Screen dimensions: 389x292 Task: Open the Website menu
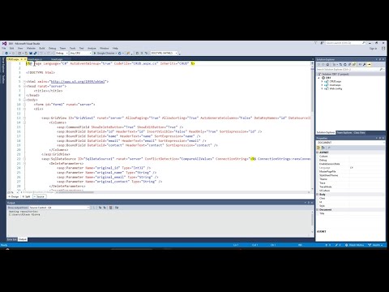[x=31, y=48]
